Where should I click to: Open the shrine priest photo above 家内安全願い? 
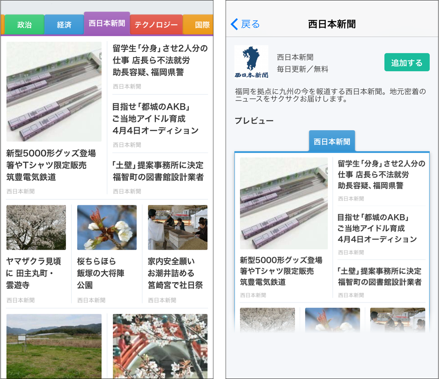coord(178,227)
